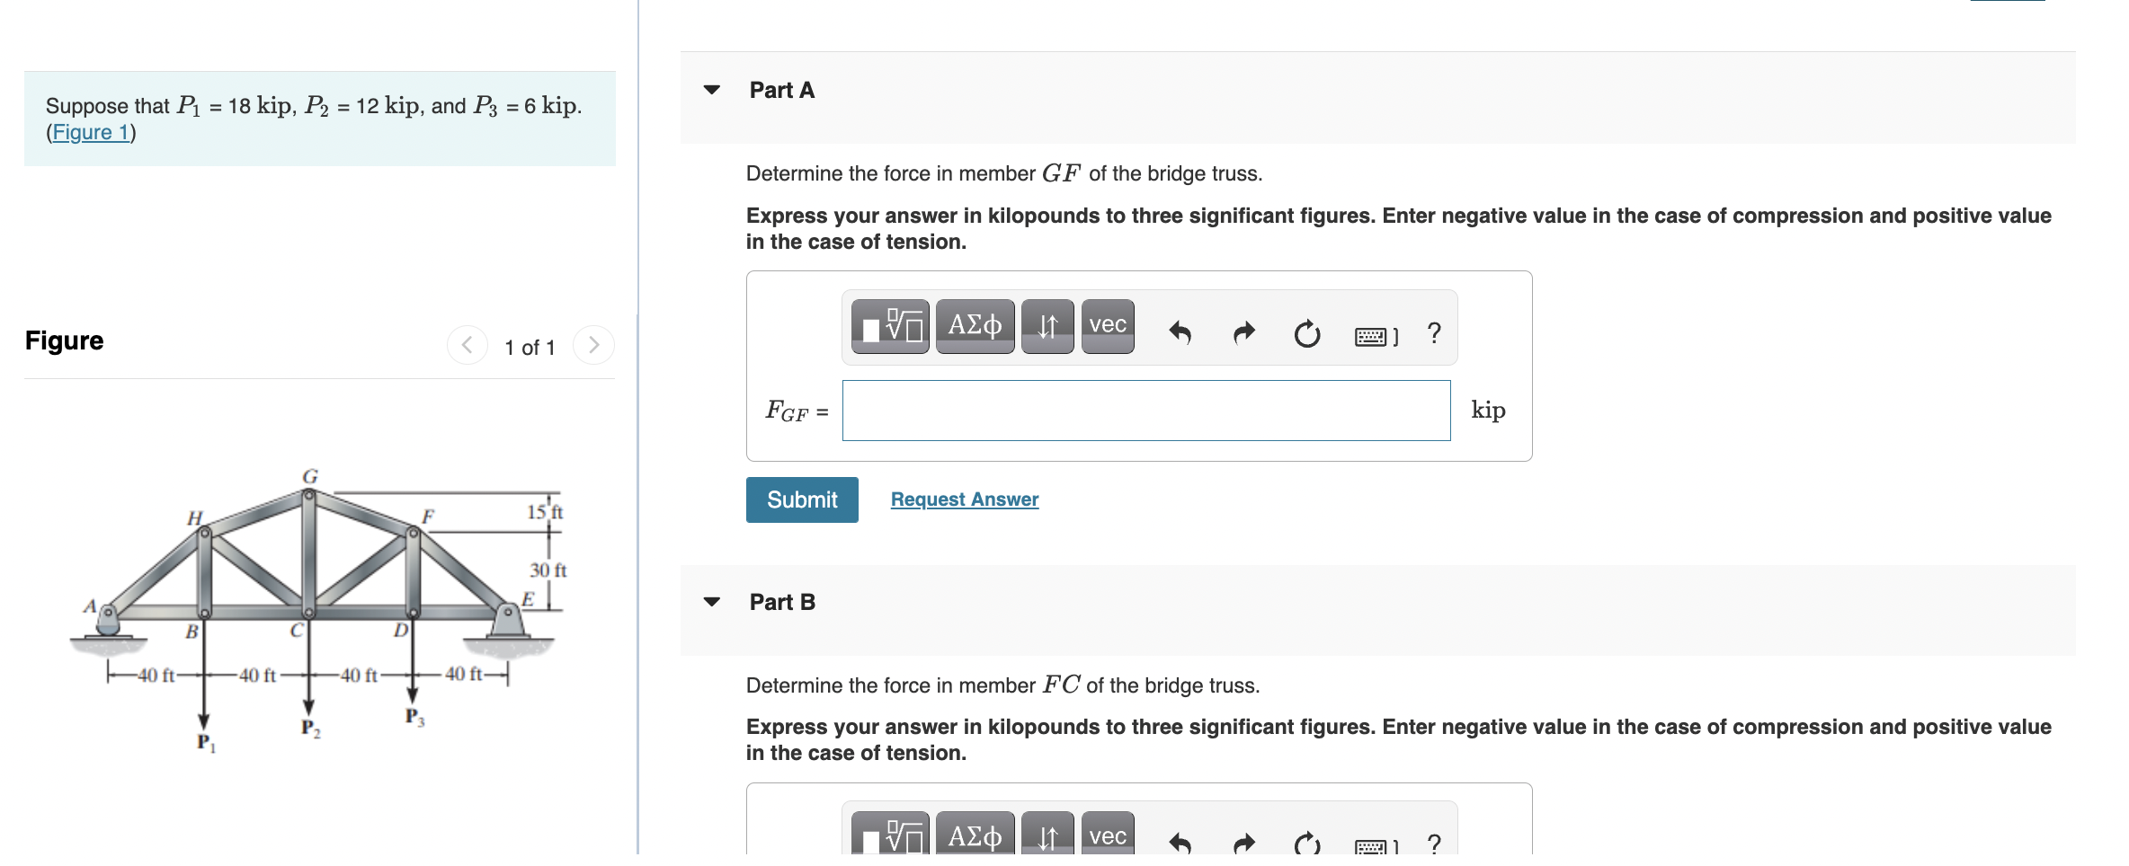Collapse the Part B section
The image size is (2129, 866).
point(711,602)
